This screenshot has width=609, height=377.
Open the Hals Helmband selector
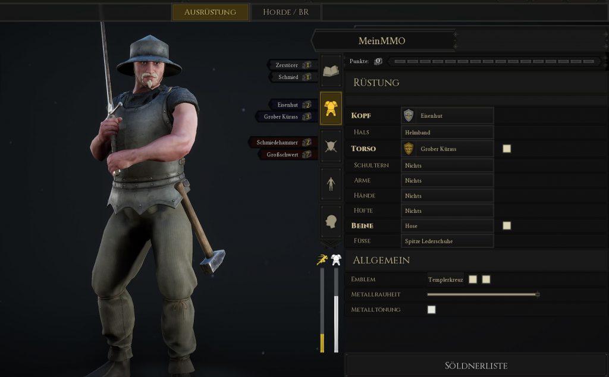[447, 133]
